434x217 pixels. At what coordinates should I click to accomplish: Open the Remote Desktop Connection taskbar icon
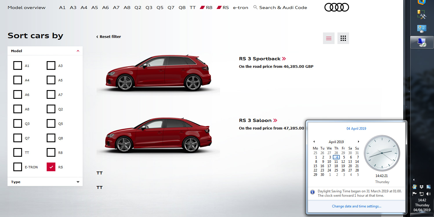click(x=422, y=43)
